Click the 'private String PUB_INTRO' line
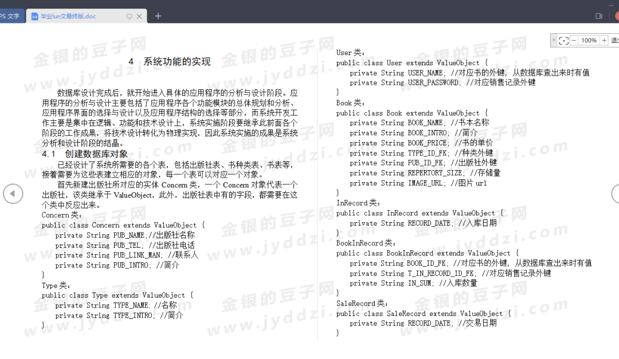This screenshot has width=619, height=359. [117, 266]
